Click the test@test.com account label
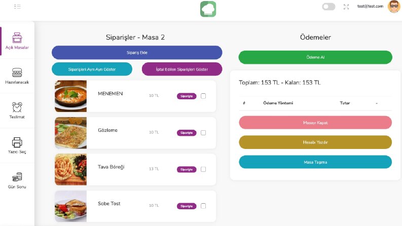This screenshot has height=226, width=402. coord(370,6)
